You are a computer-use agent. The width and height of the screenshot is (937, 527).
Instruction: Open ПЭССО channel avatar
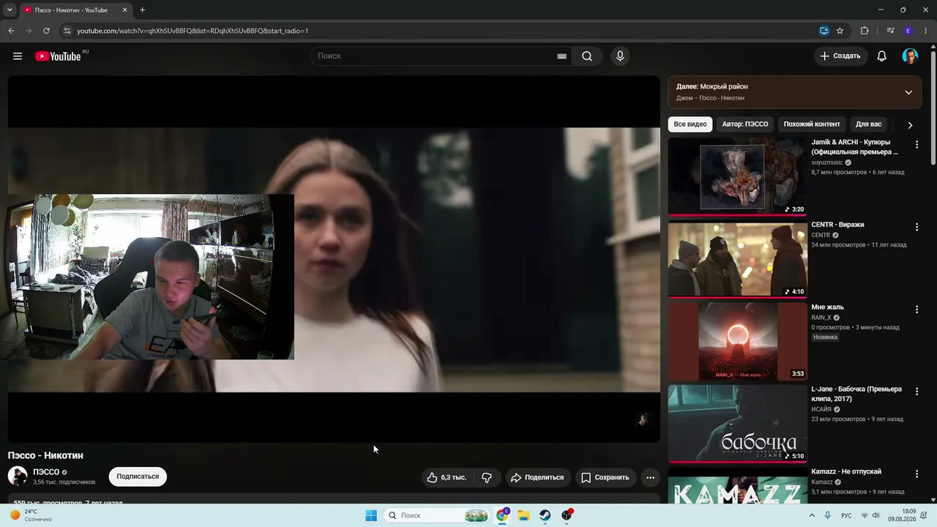18,476
